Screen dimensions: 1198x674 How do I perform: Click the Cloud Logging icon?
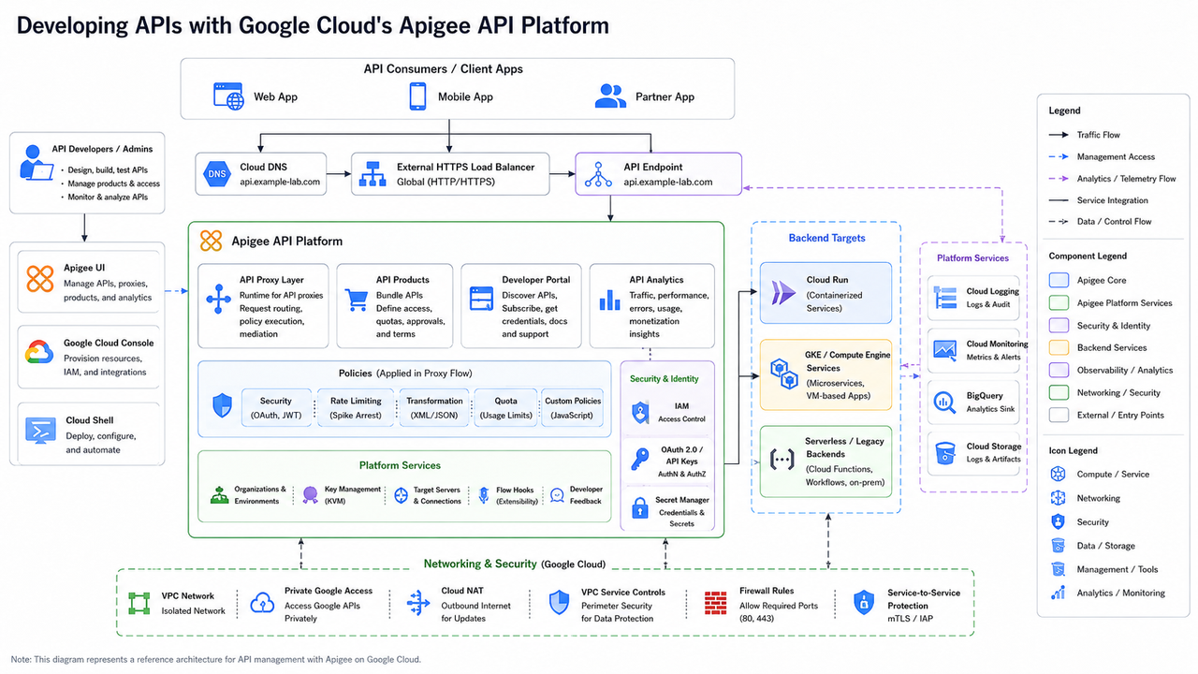(944, 298)
